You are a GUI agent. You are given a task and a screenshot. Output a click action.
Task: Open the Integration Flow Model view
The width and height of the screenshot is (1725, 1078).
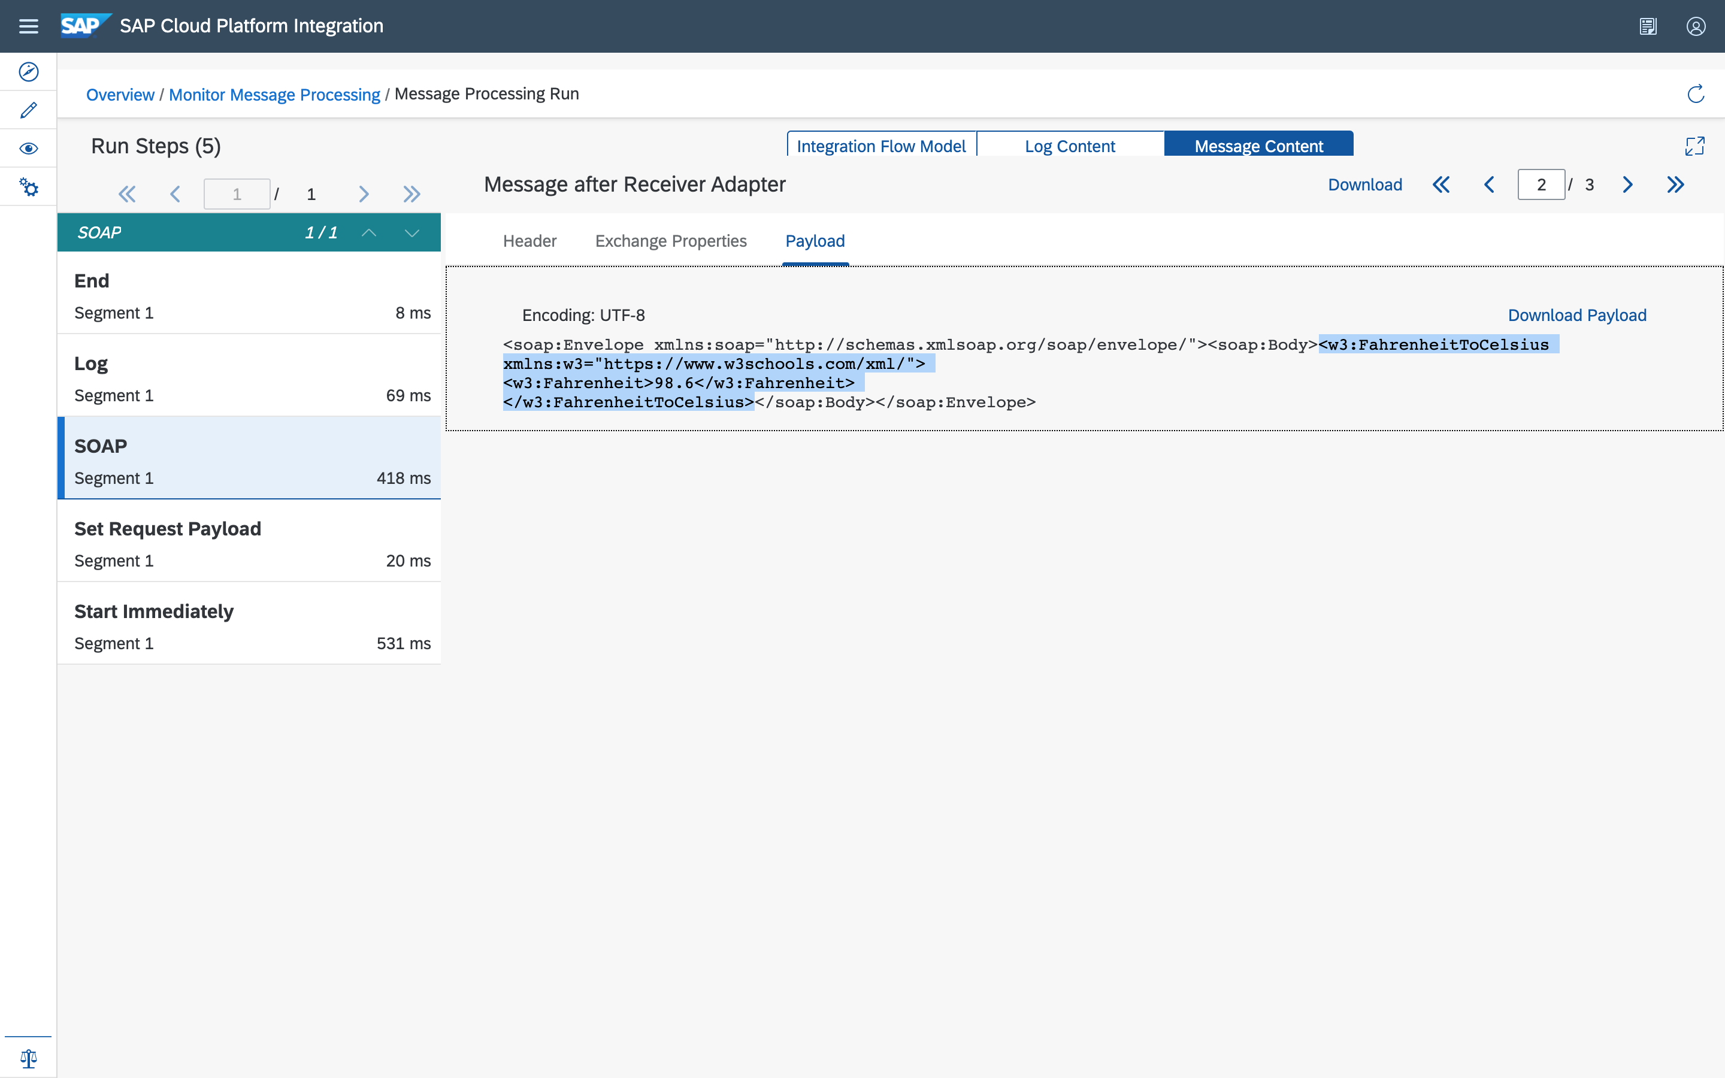881,146
